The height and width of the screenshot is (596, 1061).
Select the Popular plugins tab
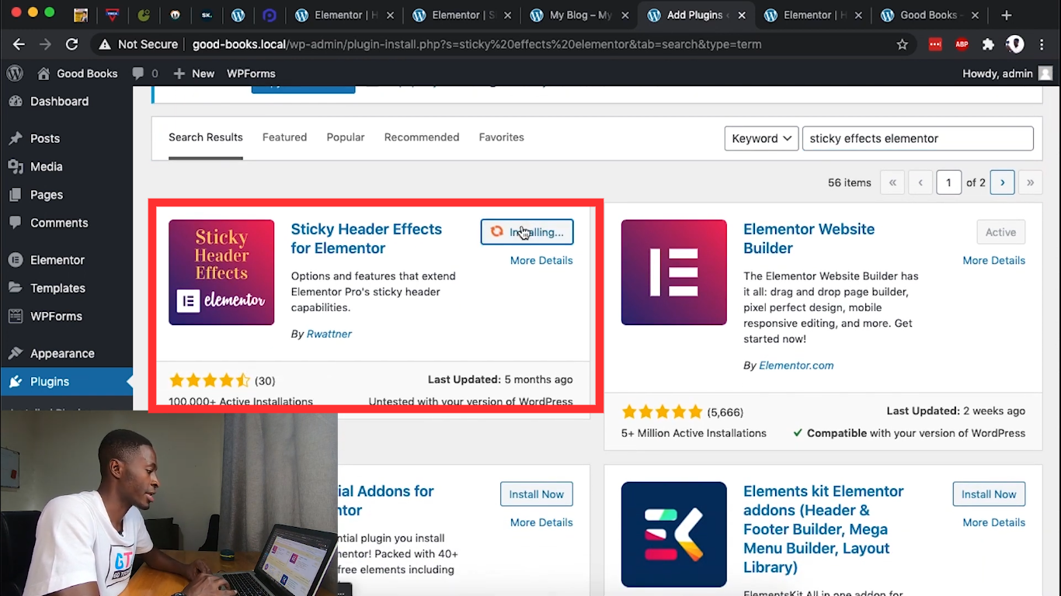pyautogui.click(x=346, y=137)
